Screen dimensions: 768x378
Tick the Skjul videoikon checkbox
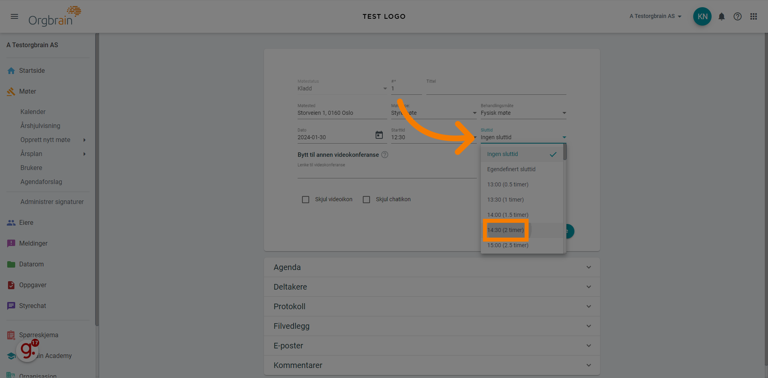306,200
